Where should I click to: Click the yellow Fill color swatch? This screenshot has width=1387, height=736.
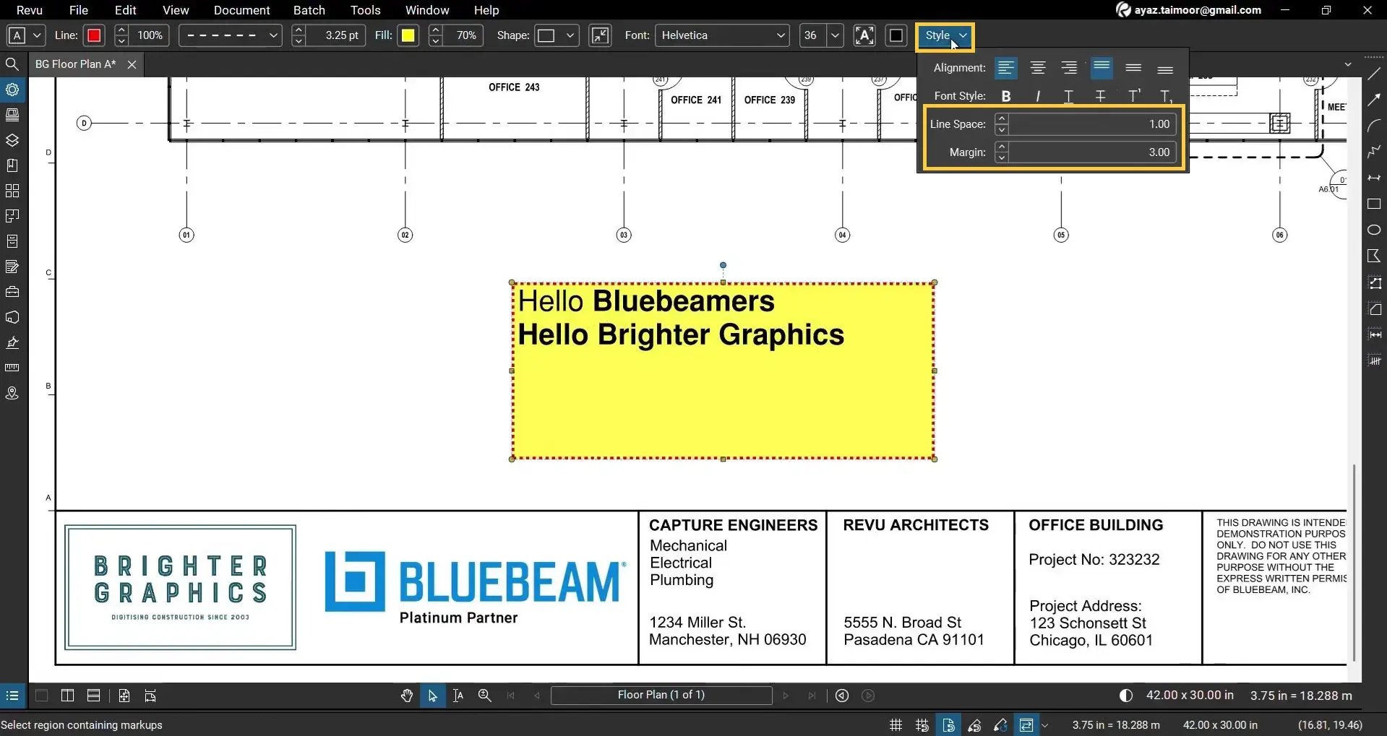(x=408, y=35)
